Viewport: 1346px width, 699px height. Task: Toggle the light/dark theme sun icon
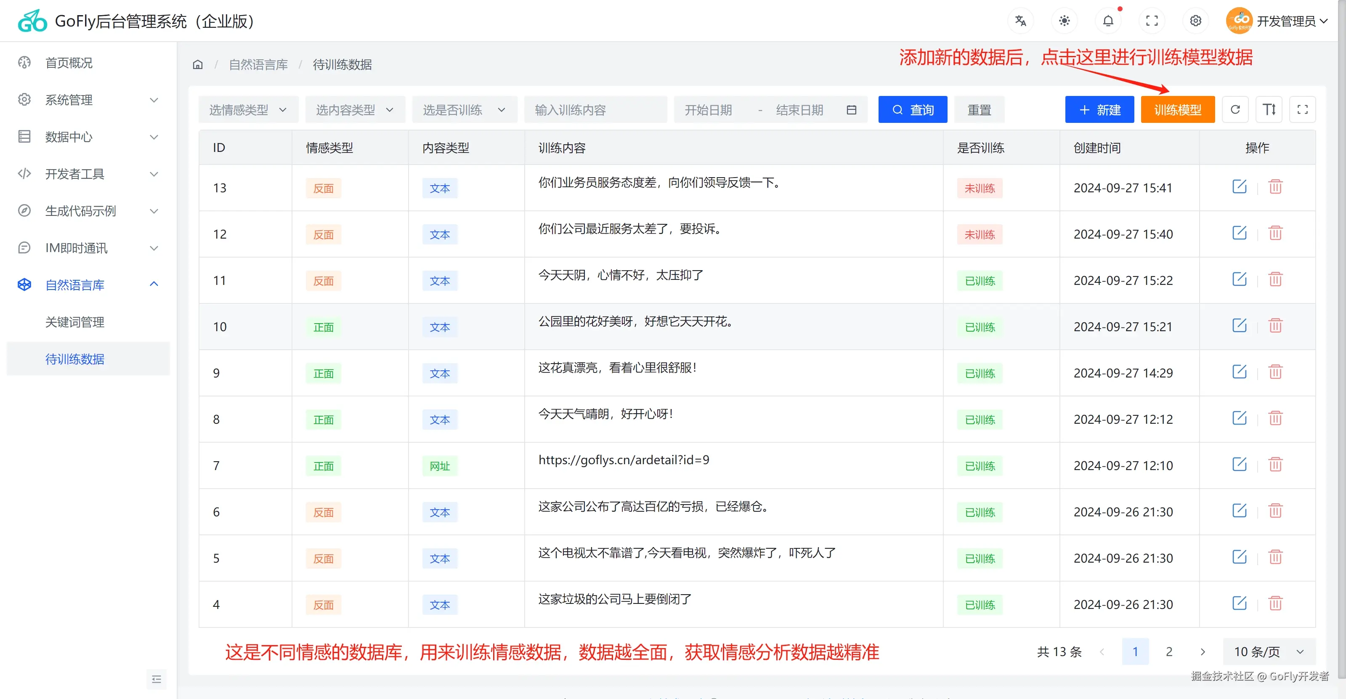1064,21
